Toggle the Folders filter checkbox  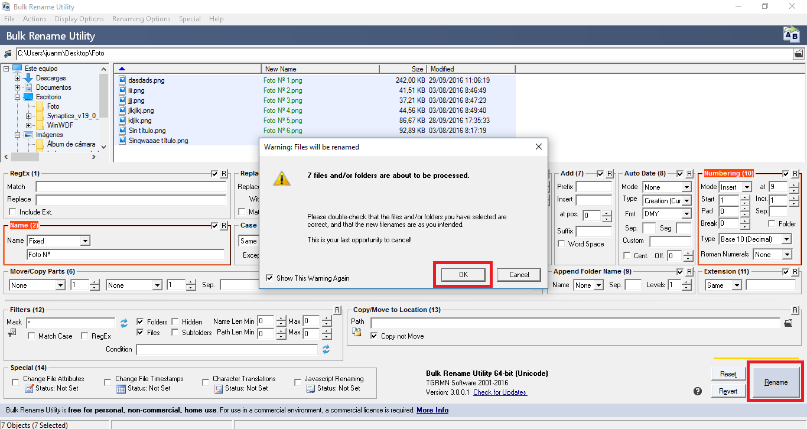(141, 321)
